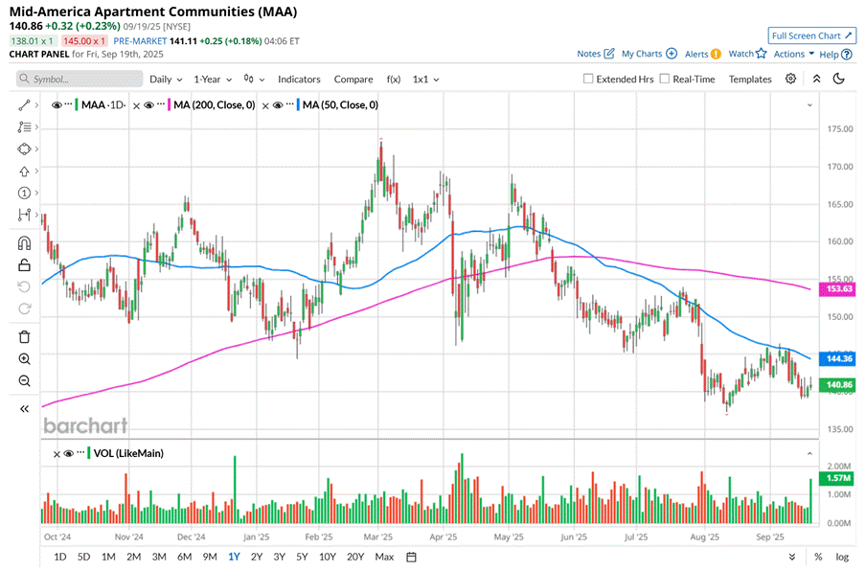
Task: Open chart settings gear icon
Action: [x=791, y=79]
